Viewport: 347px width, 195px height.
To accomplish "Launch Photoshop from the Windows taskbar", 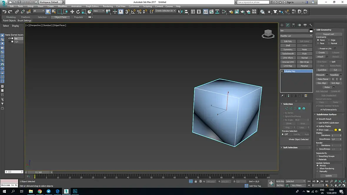I will 75,191.
